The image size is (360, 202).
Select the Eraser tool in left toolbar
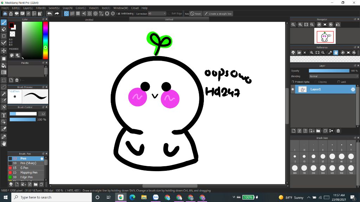click(4, 29)
